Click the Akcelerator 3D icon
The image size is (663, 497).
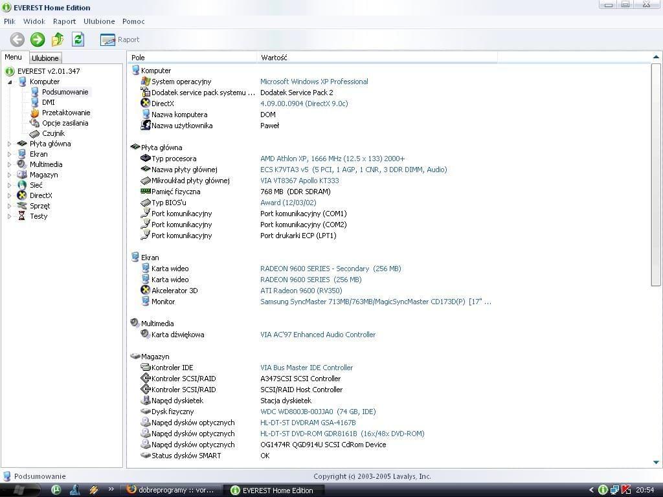click(x=146, y=290)
